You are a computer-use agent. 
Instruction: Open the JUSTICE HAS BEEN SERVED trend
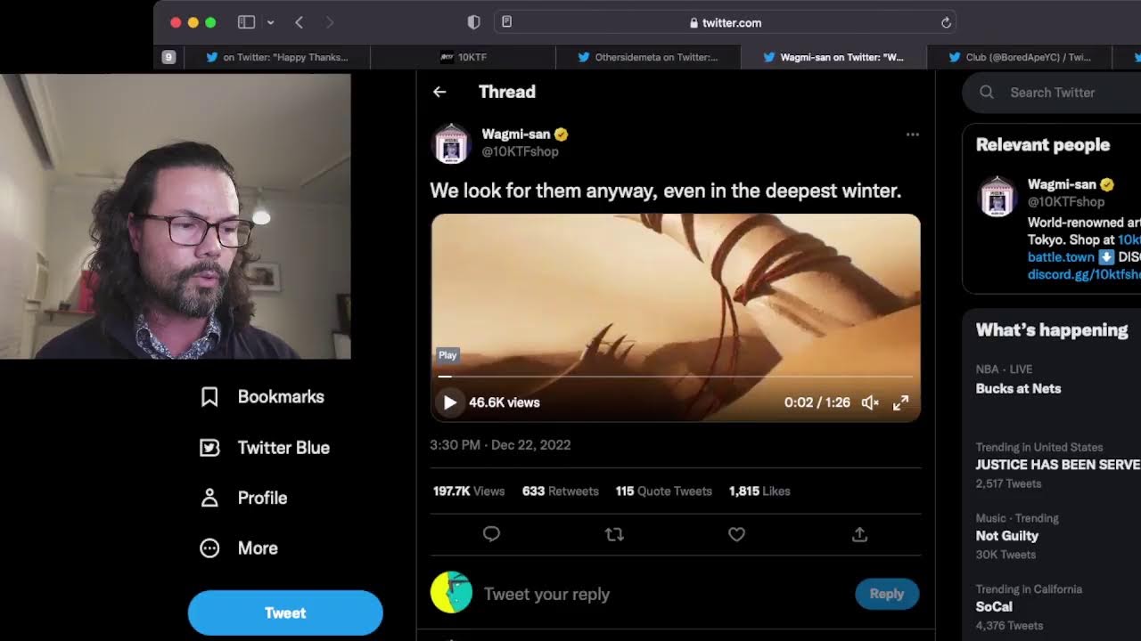1058,465
